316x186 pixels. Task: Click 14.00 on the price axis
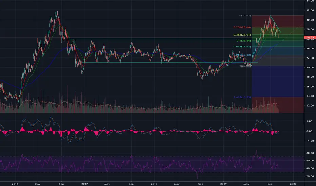coord(310,96)
